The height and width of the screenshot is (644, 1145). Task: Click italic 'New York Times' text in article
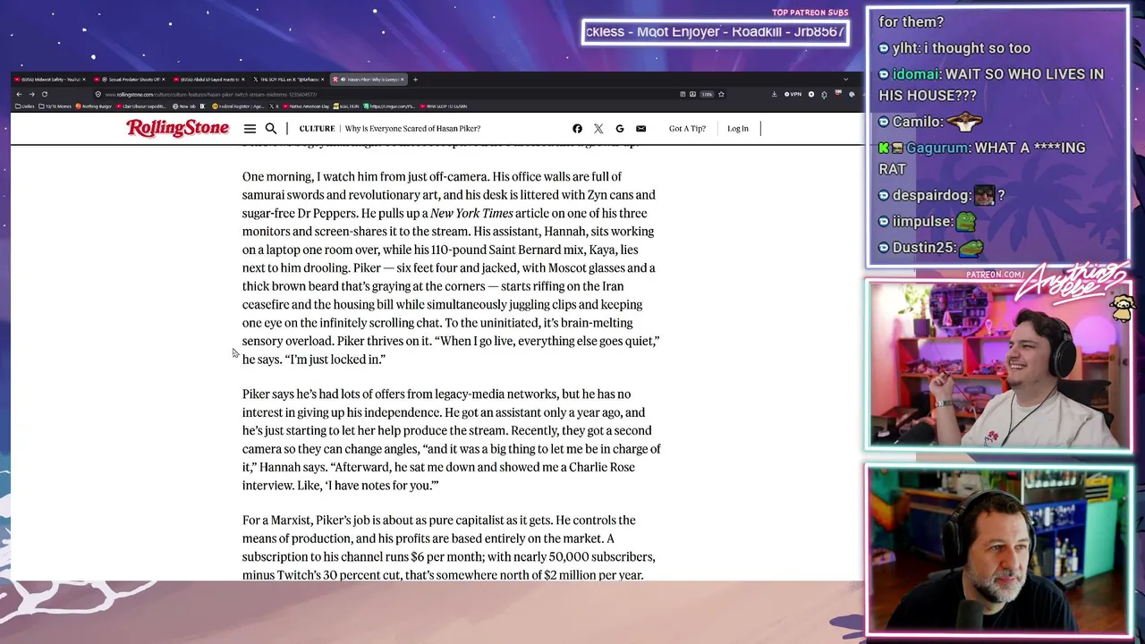471,213
